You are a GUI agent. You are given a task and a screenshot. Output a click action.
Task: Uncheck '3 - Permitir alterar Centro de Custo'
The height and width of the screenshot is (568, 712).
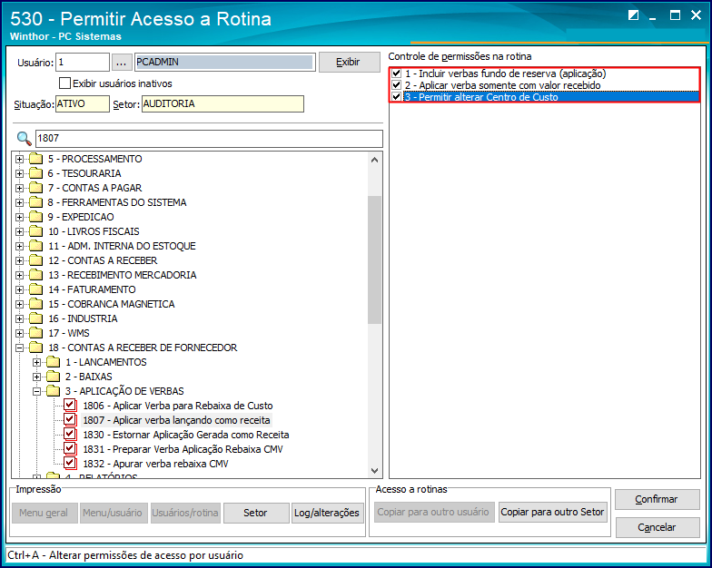pyautogui.click(x=396, y=96)
